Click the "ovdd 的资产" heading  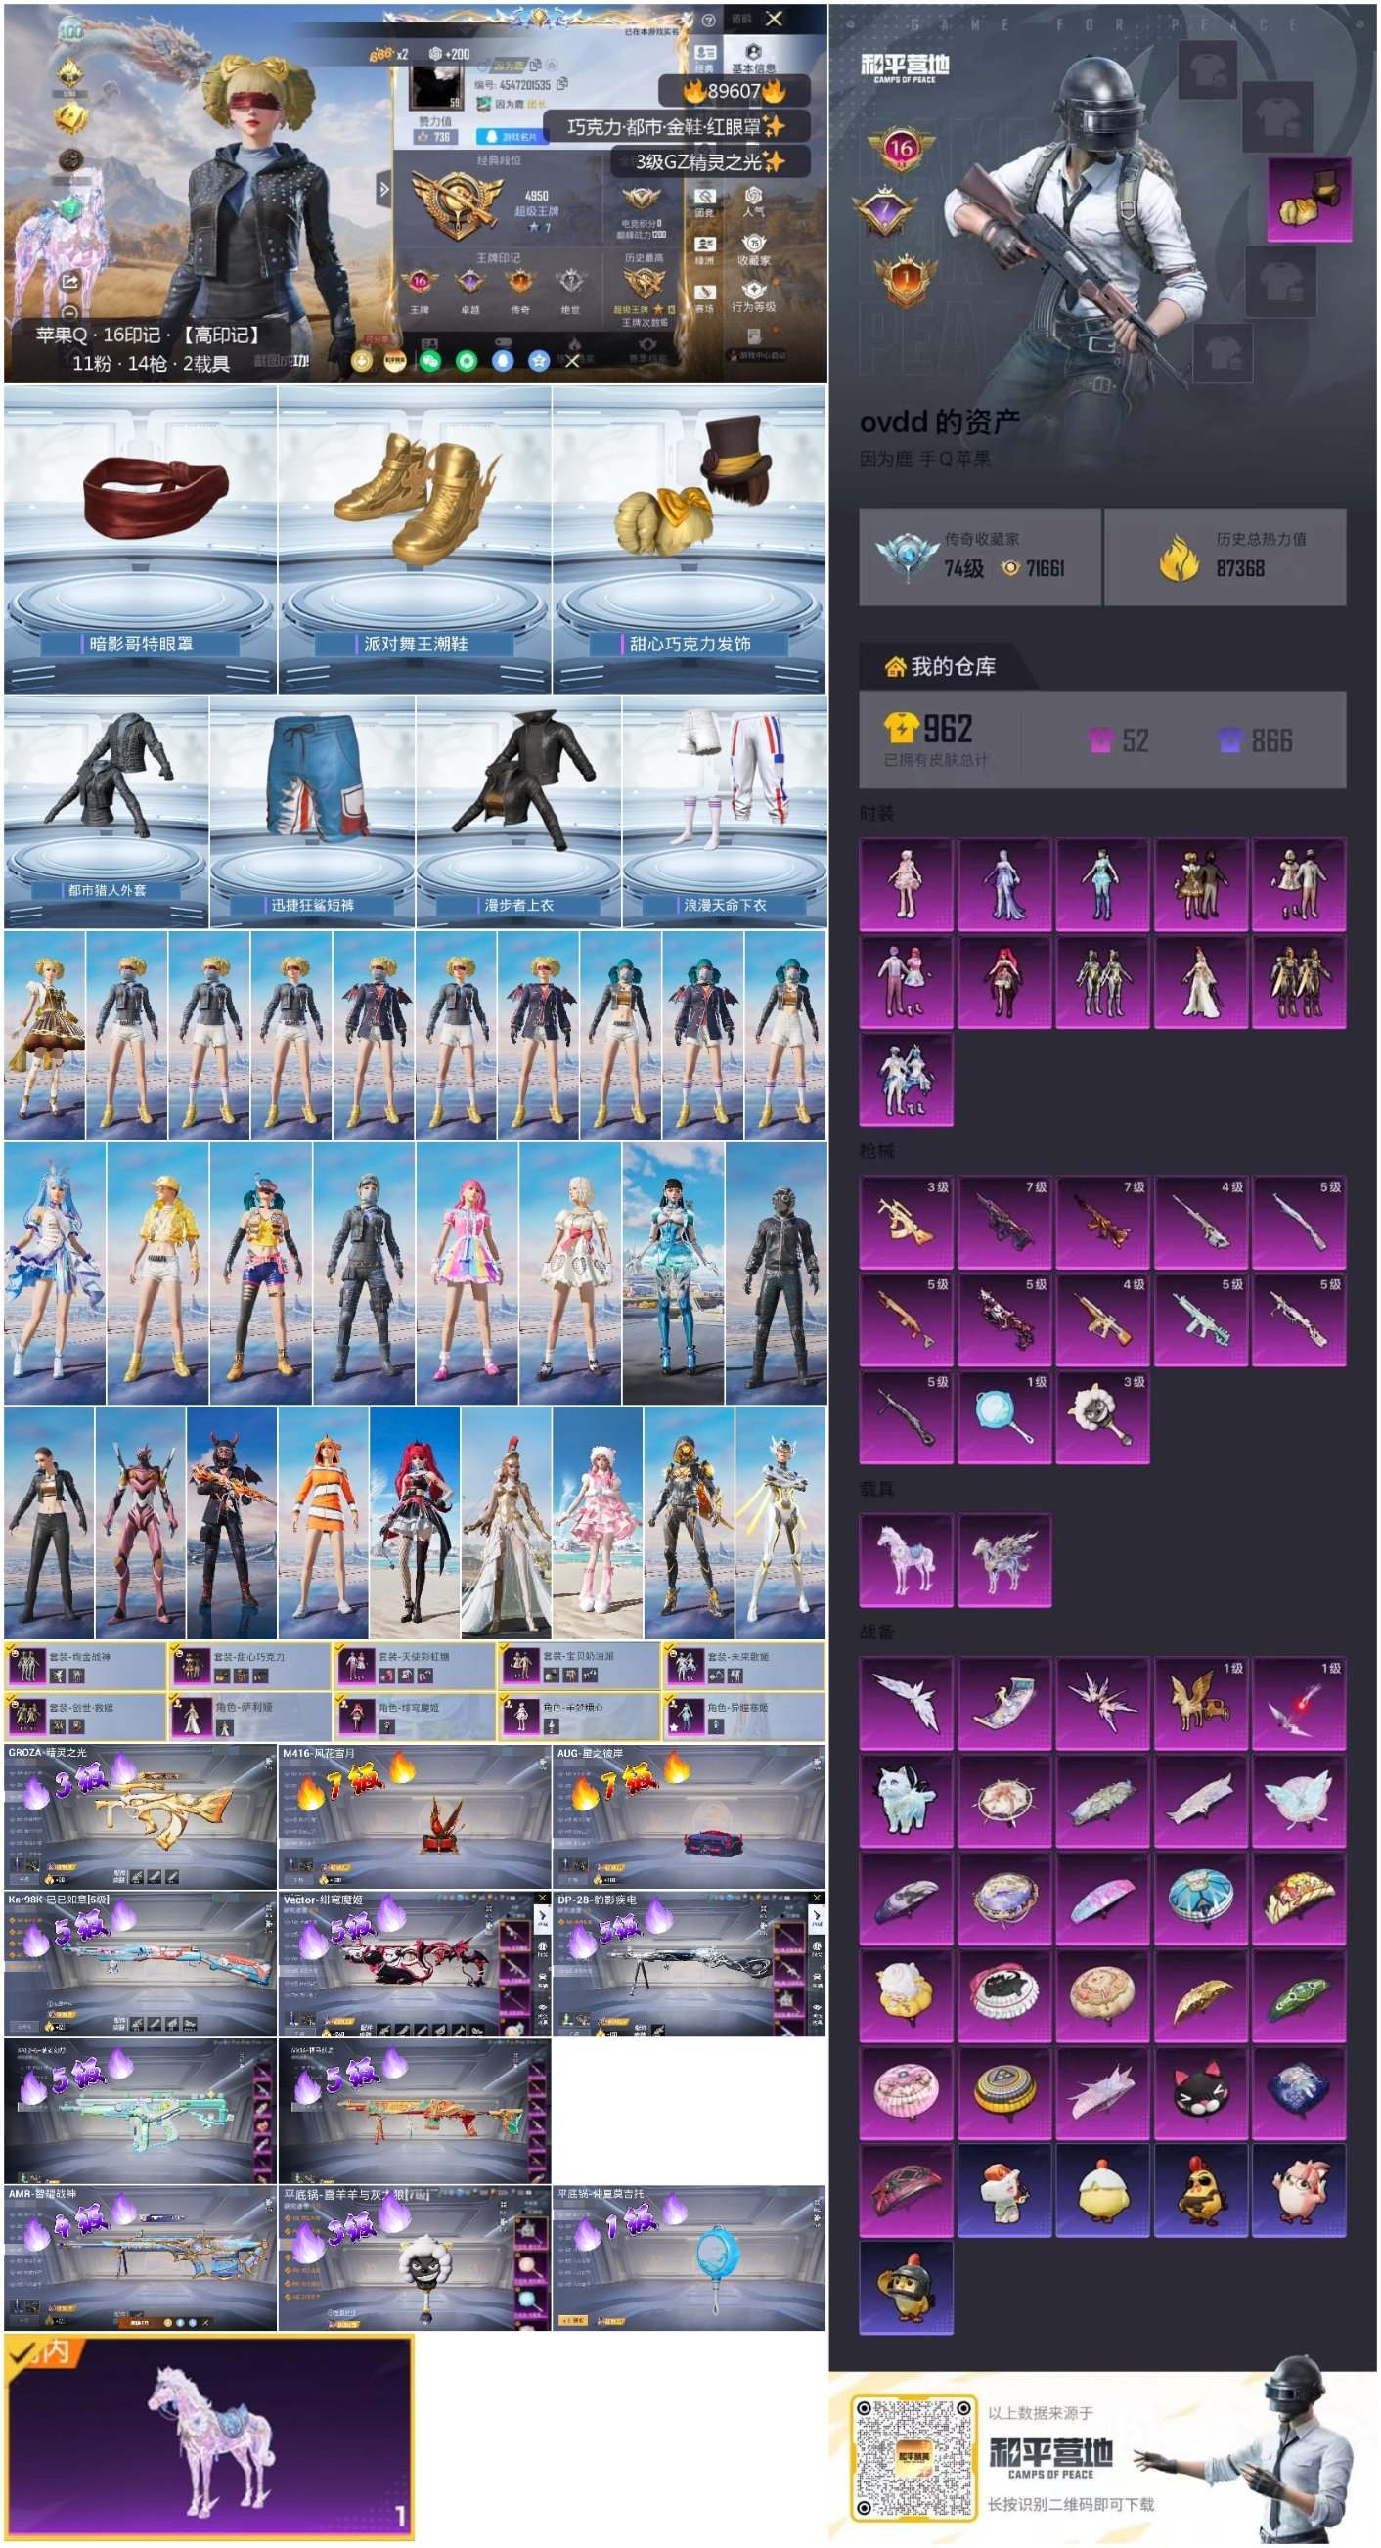[939, 423]
